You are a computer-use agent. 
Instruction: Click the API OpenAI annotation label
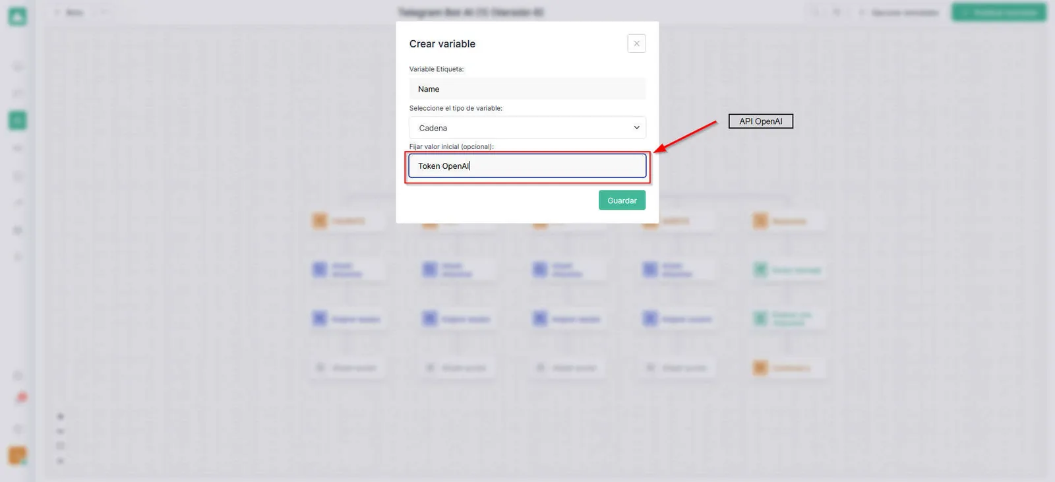(760, 121)
